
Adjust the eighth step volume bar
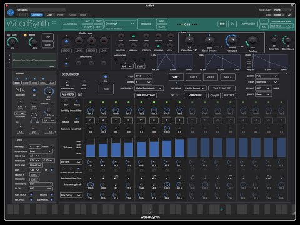[x=179, y=147]
